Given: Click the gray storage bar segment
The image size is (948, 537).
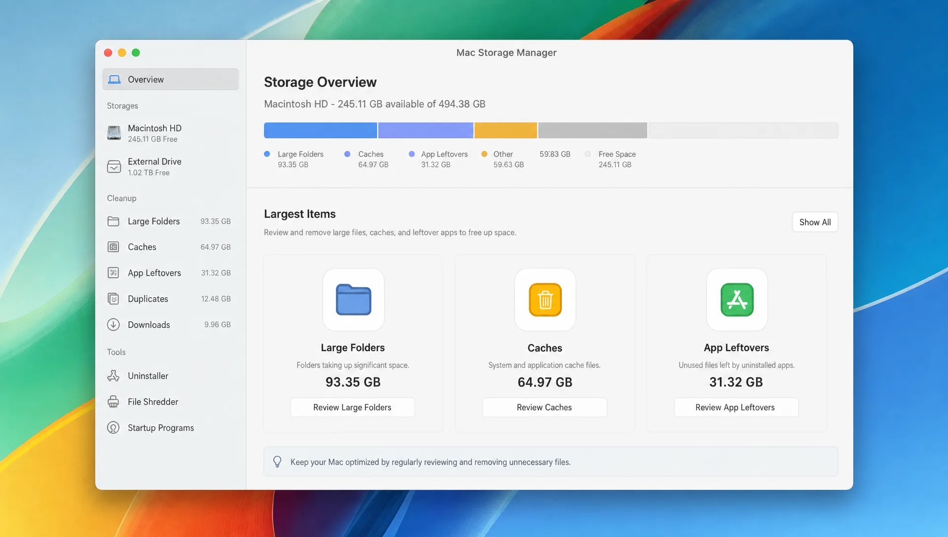Looking at the screenshot, I should tap(592, 130).
